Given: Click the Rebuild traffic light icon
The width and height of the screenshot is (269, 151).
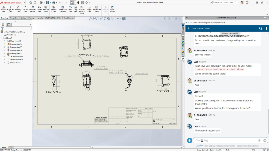Looking at the screenshot, I should point(78,3).
